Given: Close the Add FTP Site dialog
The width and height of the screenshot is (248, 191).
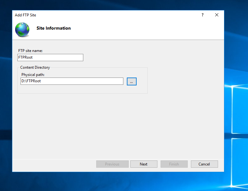Looking at the screenshot, I should (217, 15).
